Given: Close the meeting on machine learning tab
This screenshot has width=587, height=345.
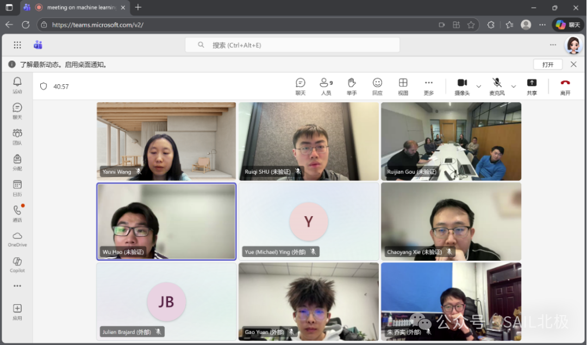Looking at the screenshot, I should 123,7.
